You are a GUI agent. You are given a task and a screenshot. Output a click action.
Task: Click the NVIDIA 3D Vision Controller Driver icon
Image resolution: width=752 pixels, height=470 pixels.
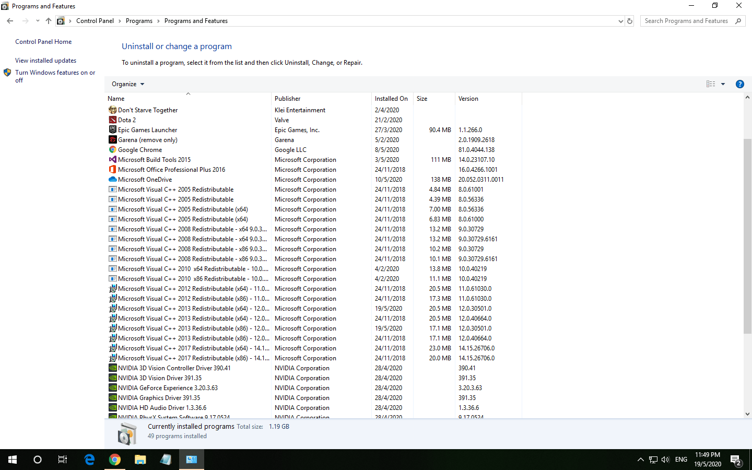coord(112,368)
